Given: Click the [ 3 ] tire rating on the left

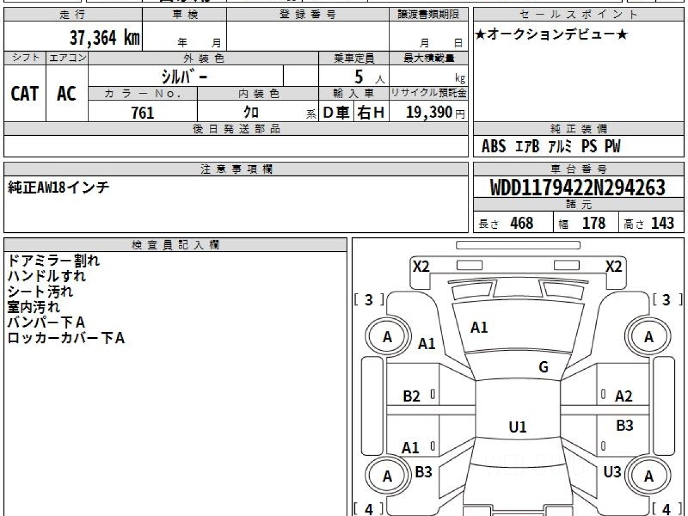Looking at the screenshot, I should click(x=369, y=299).
